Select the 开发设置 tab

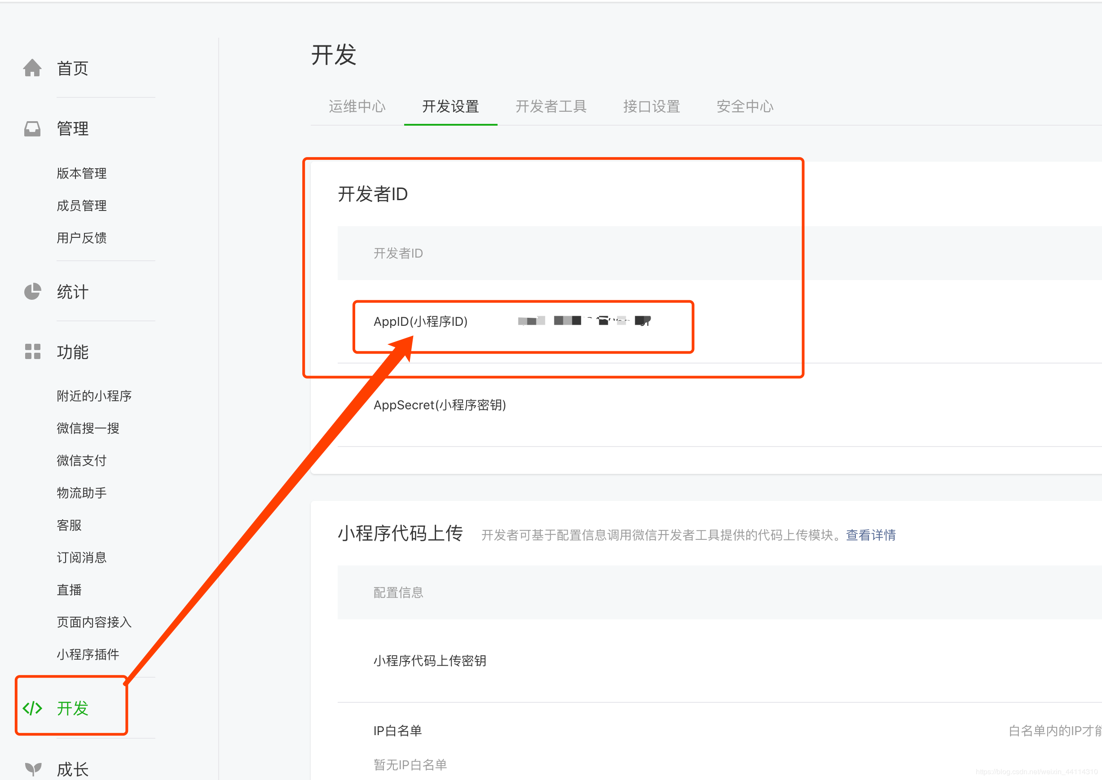click(x=450, y=106)
